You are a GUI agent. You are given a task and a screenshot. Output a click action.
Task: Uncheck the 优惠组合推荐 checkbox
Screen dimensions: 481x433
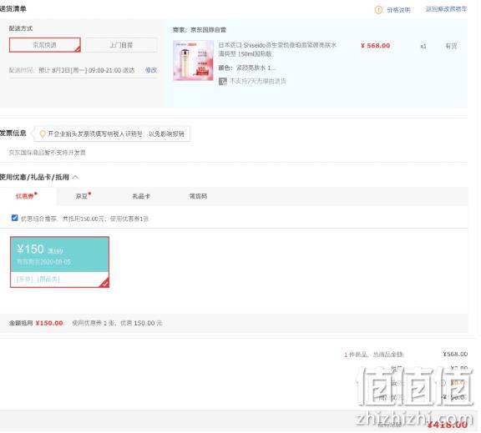pos(14,218)
